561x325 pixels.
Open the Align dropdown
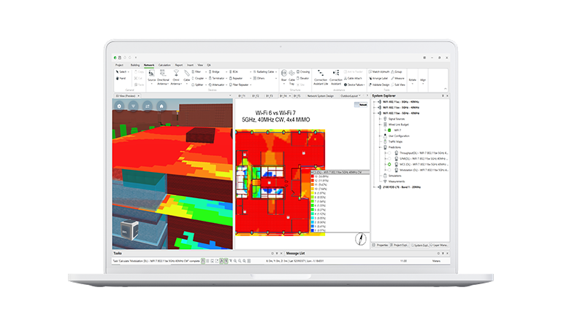(x=423, y=81)
